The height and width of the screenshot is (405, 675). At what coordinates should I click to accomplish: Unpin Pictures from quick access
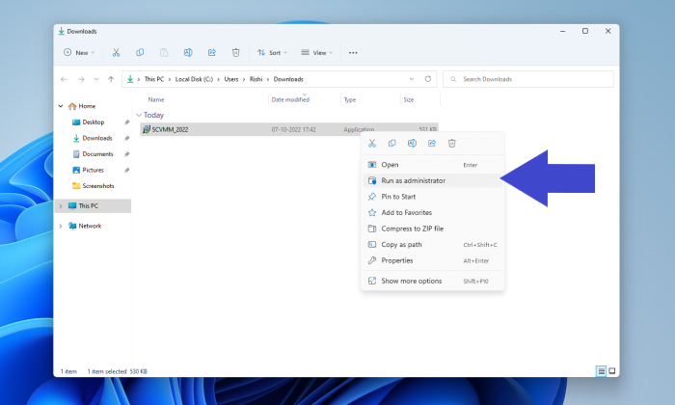click(x=127, y=170)
